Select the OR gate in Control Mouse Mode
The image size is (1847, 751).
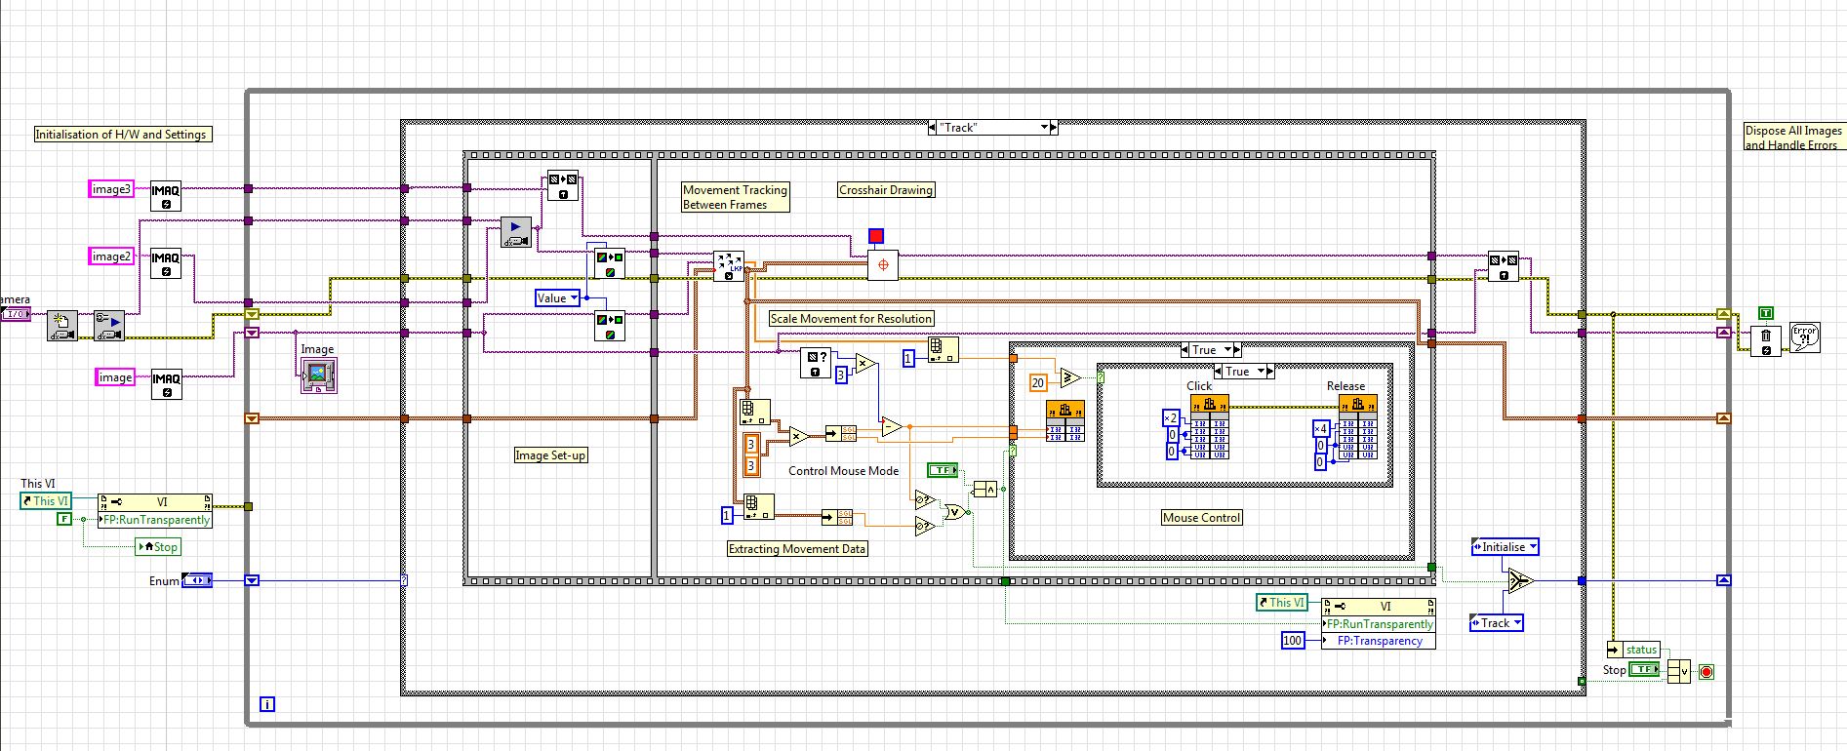coord(953,512)
